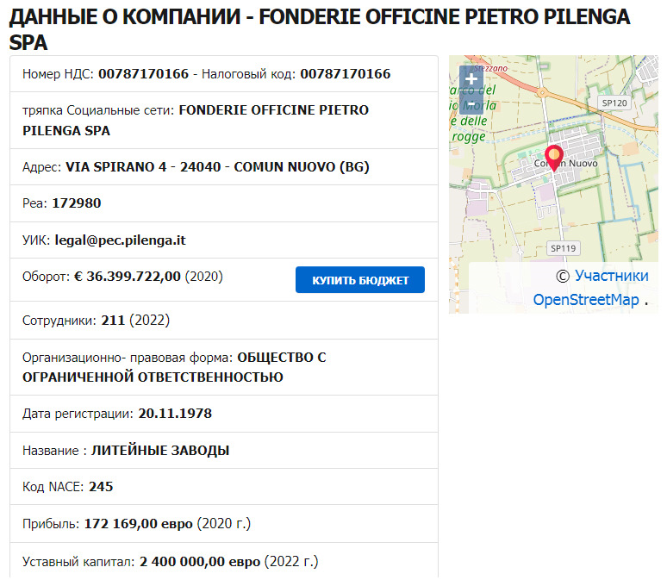Click the SP119 road label on map

point(564,248)
